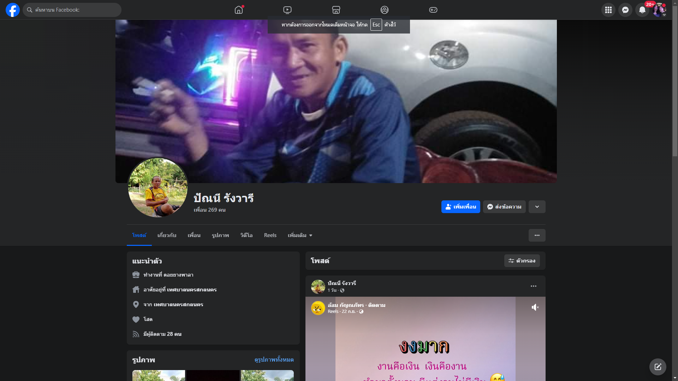Screen dimensions: 678x381
Task: Open the Messenger icon in header
Action: click(x=625, y=10)
